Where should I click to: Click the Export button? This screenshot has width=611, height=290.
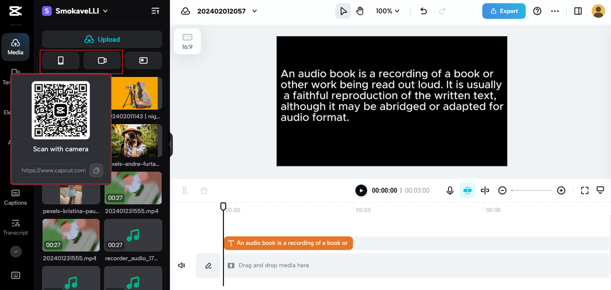pos(504,11)
